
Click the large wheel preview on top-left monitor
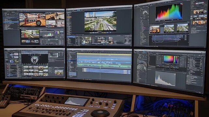click(32, 19)
